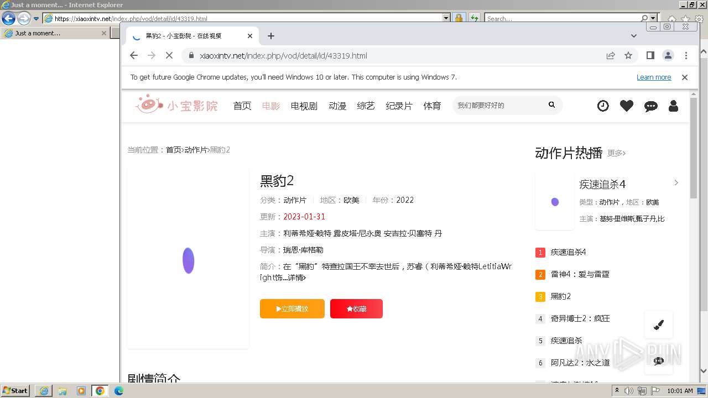Viewport: 708px width, 398px height.
Task: Open 奇异博士2：疯狂 in the ranking list
Action: click(580, 318)
